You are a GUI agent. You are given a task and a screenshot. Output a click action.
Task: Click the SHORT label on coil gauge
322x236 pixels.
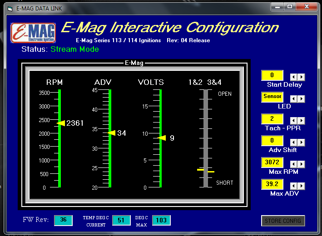[225, 183]
